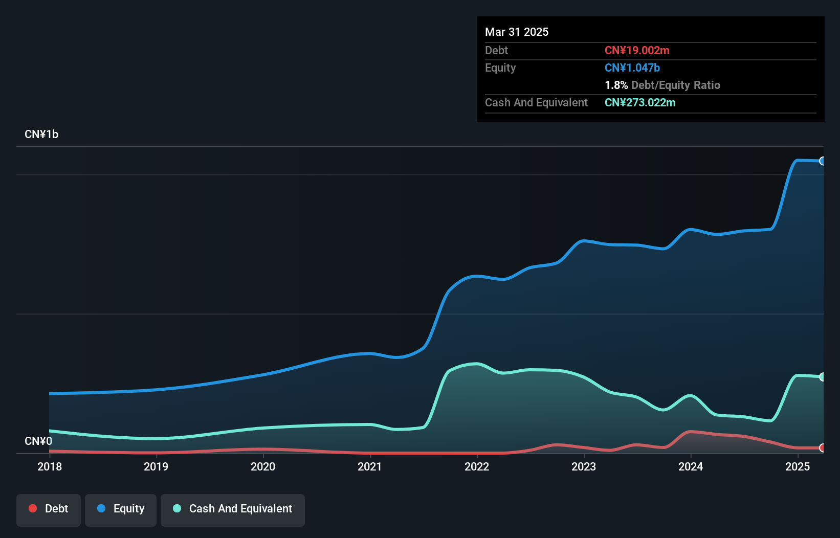Click the blue Equity legend dot
This screenshot has width=840, height=538.
point(101,508)
